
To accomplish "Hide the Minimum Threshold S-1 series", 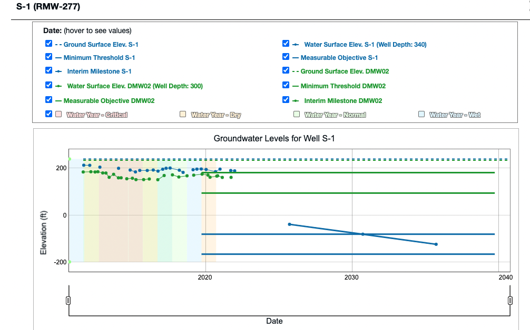I will (x=49, y=57).
